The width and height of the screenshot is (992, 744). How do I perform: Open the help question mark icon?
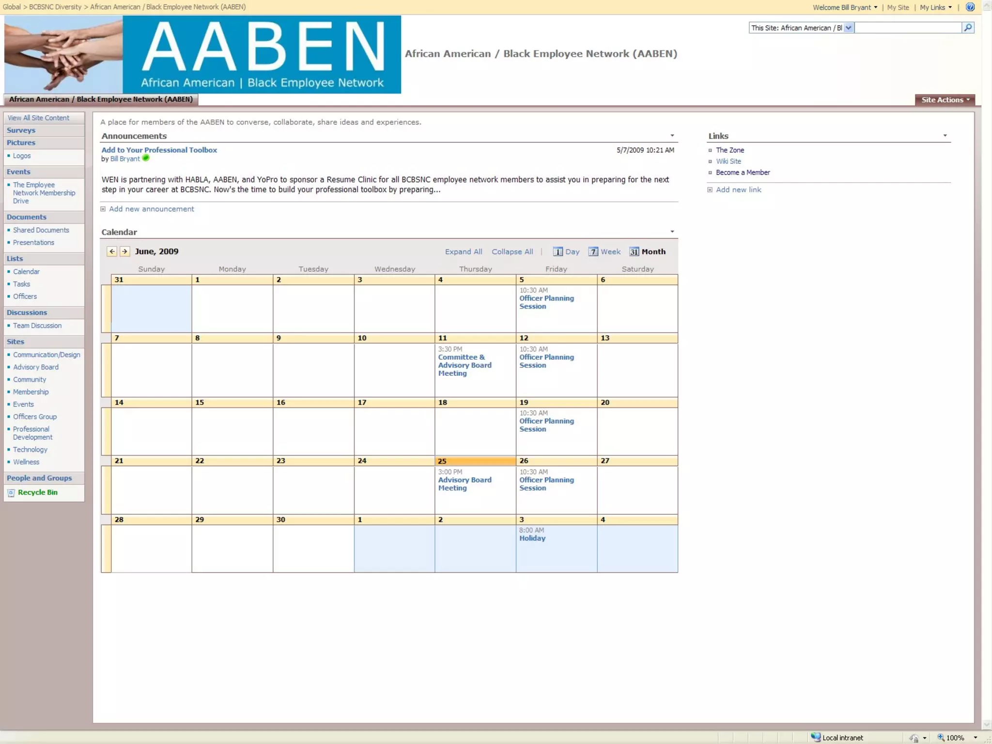coord(970,7)
